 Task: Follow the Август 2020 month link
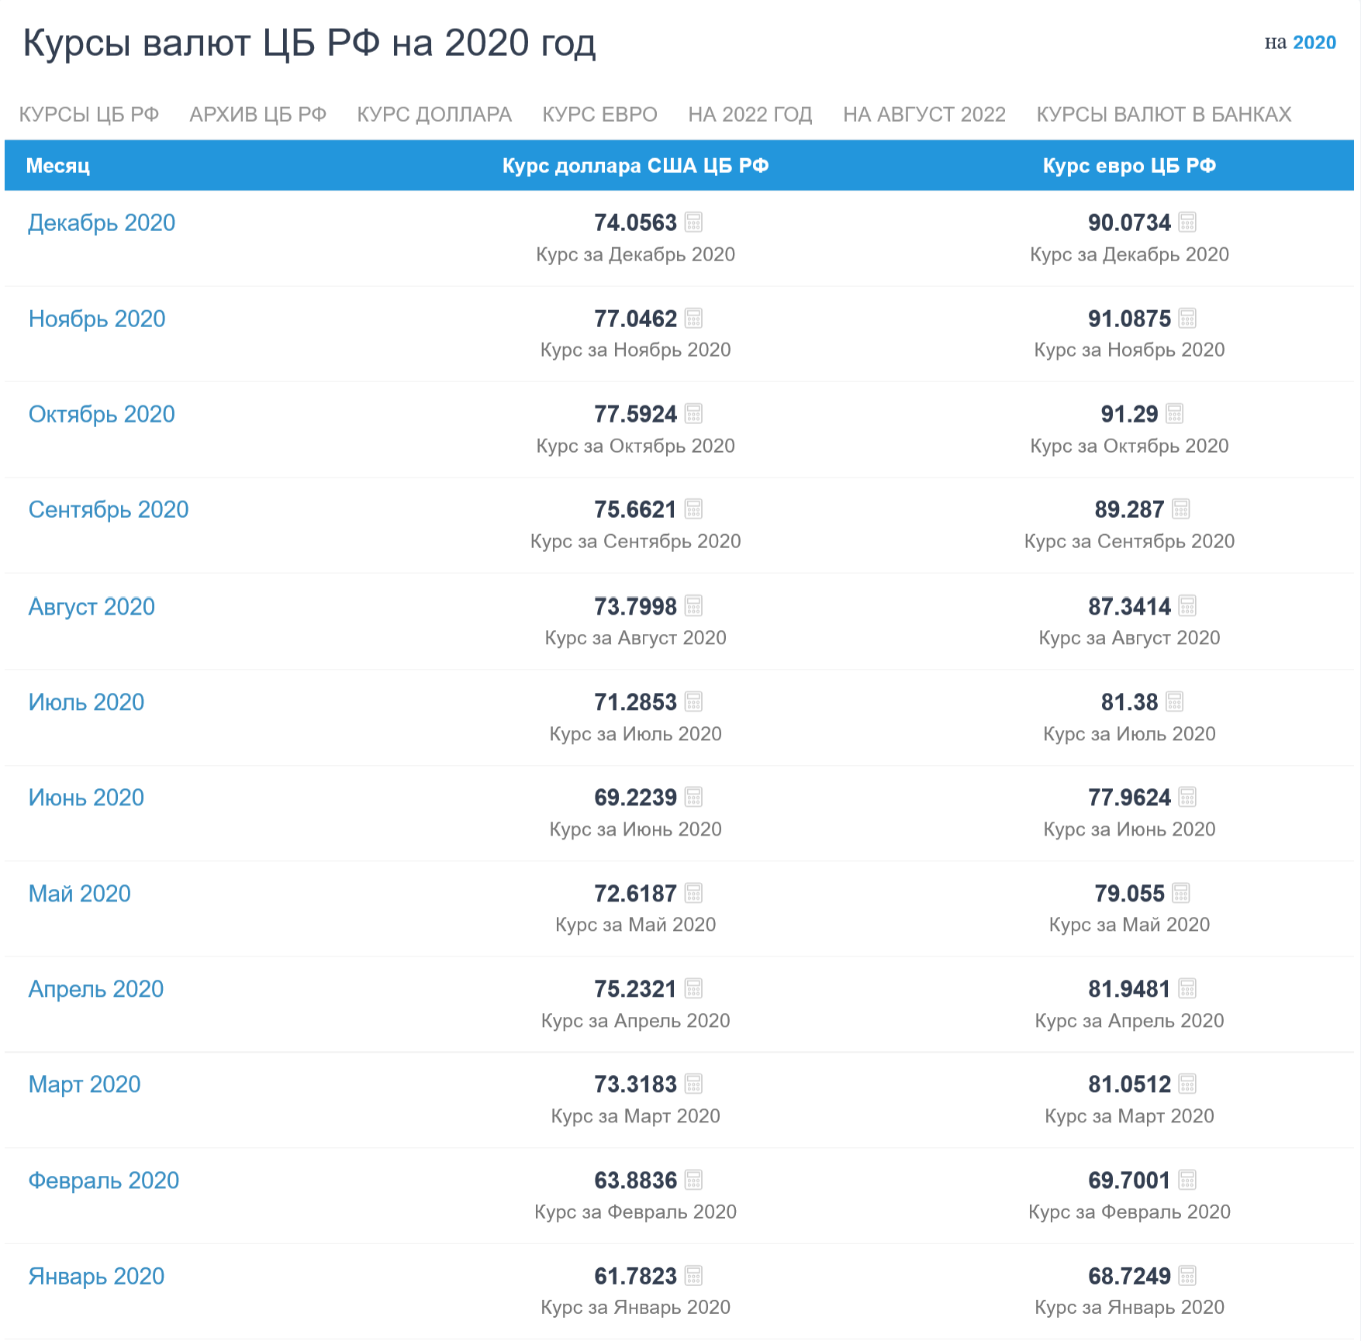(92, 607)
